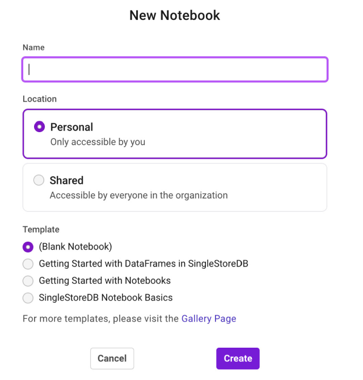Select the DataFrames in SingleStoreDB template radio

28,264
